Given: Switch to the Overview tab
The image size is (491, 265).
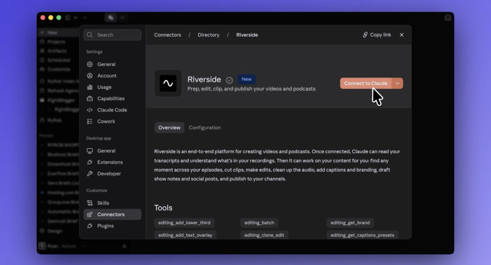Looking at the screenshot, I should coord(169,128).
